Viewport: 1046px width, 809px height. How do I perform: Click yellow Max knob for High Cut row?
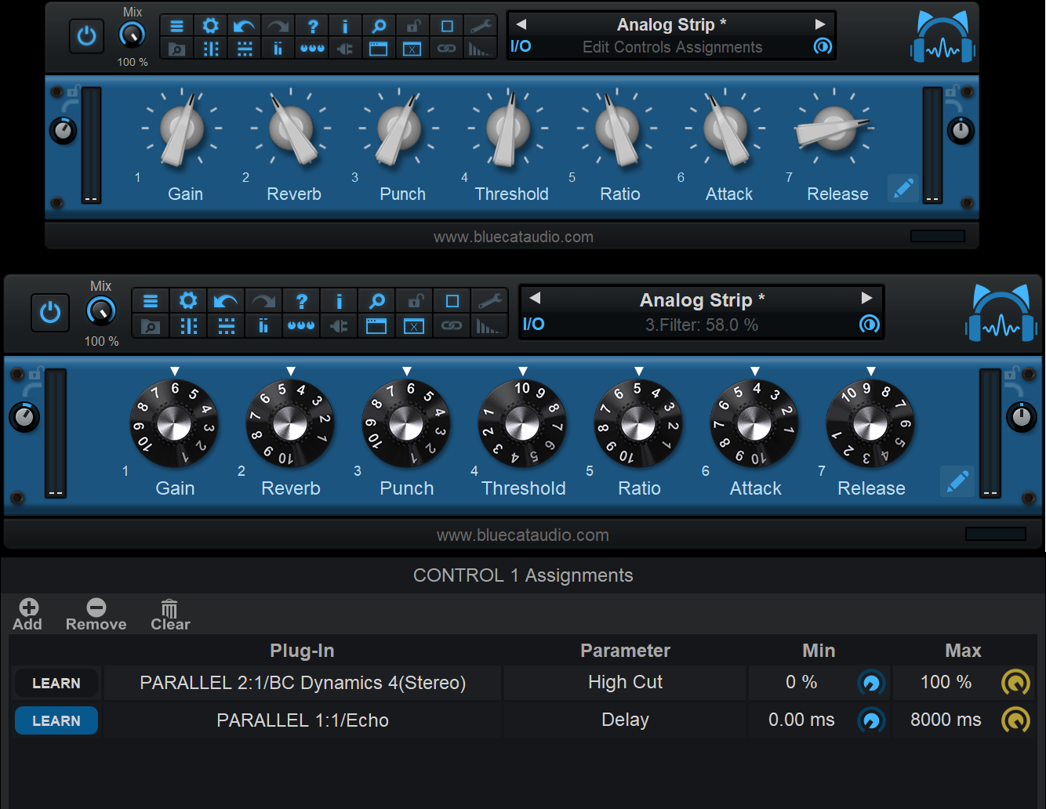click(x=1015, y=683)
